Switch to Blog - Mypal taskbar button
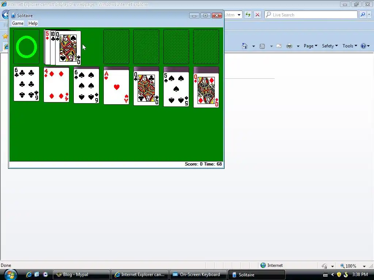374x280 pixels. [x=81, y=275]
